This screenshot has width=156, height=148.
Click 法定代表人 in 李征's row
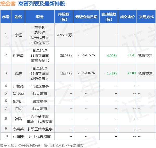pyautogui.click(x=40, y=38)
